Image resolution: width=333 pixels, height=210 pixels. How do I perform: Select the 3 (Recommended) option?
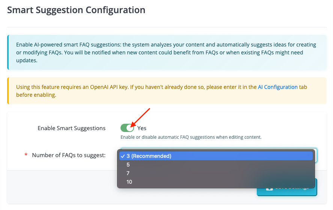[149, 156]
